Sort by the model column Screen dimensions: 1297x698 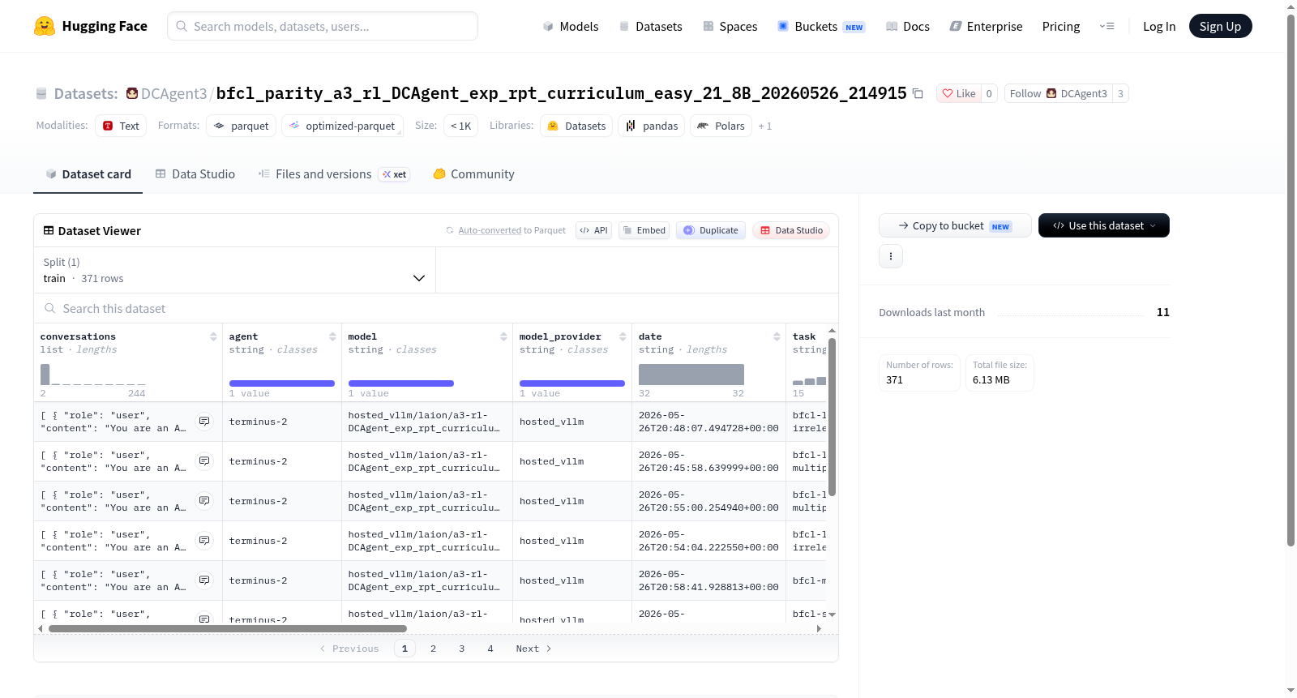[503, 336]
